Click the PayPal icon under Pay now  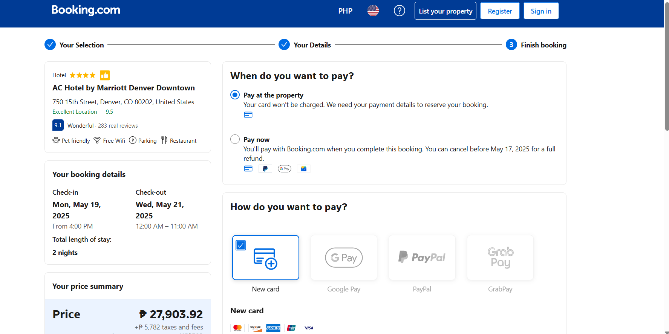click(265, 169)
